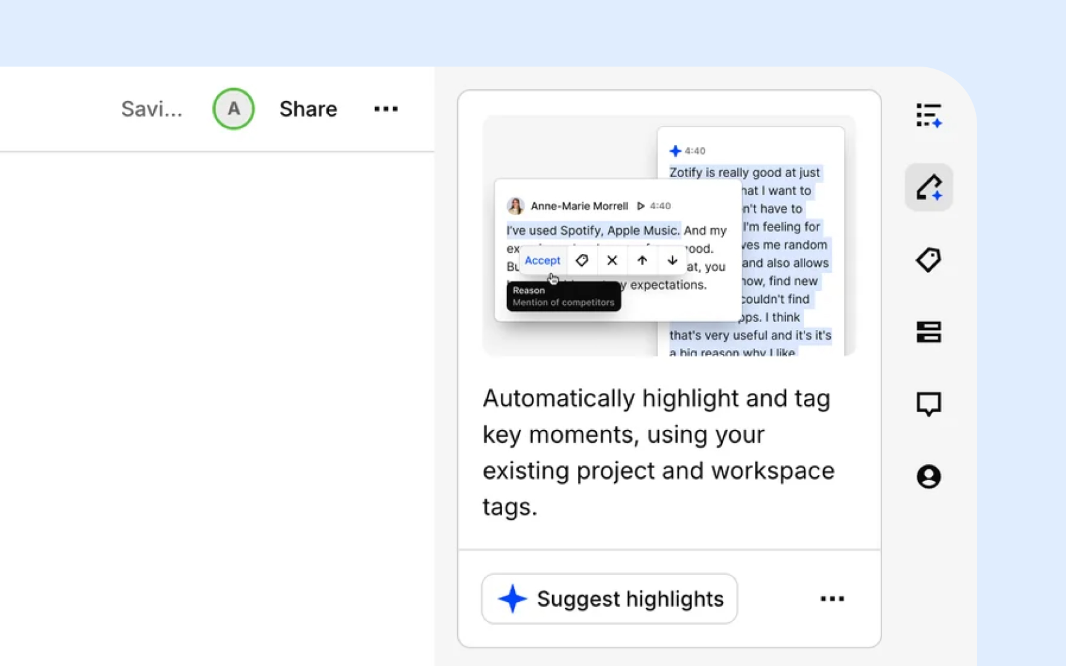Select the highlight tool in the right sidebar

(x=928, y=187)
